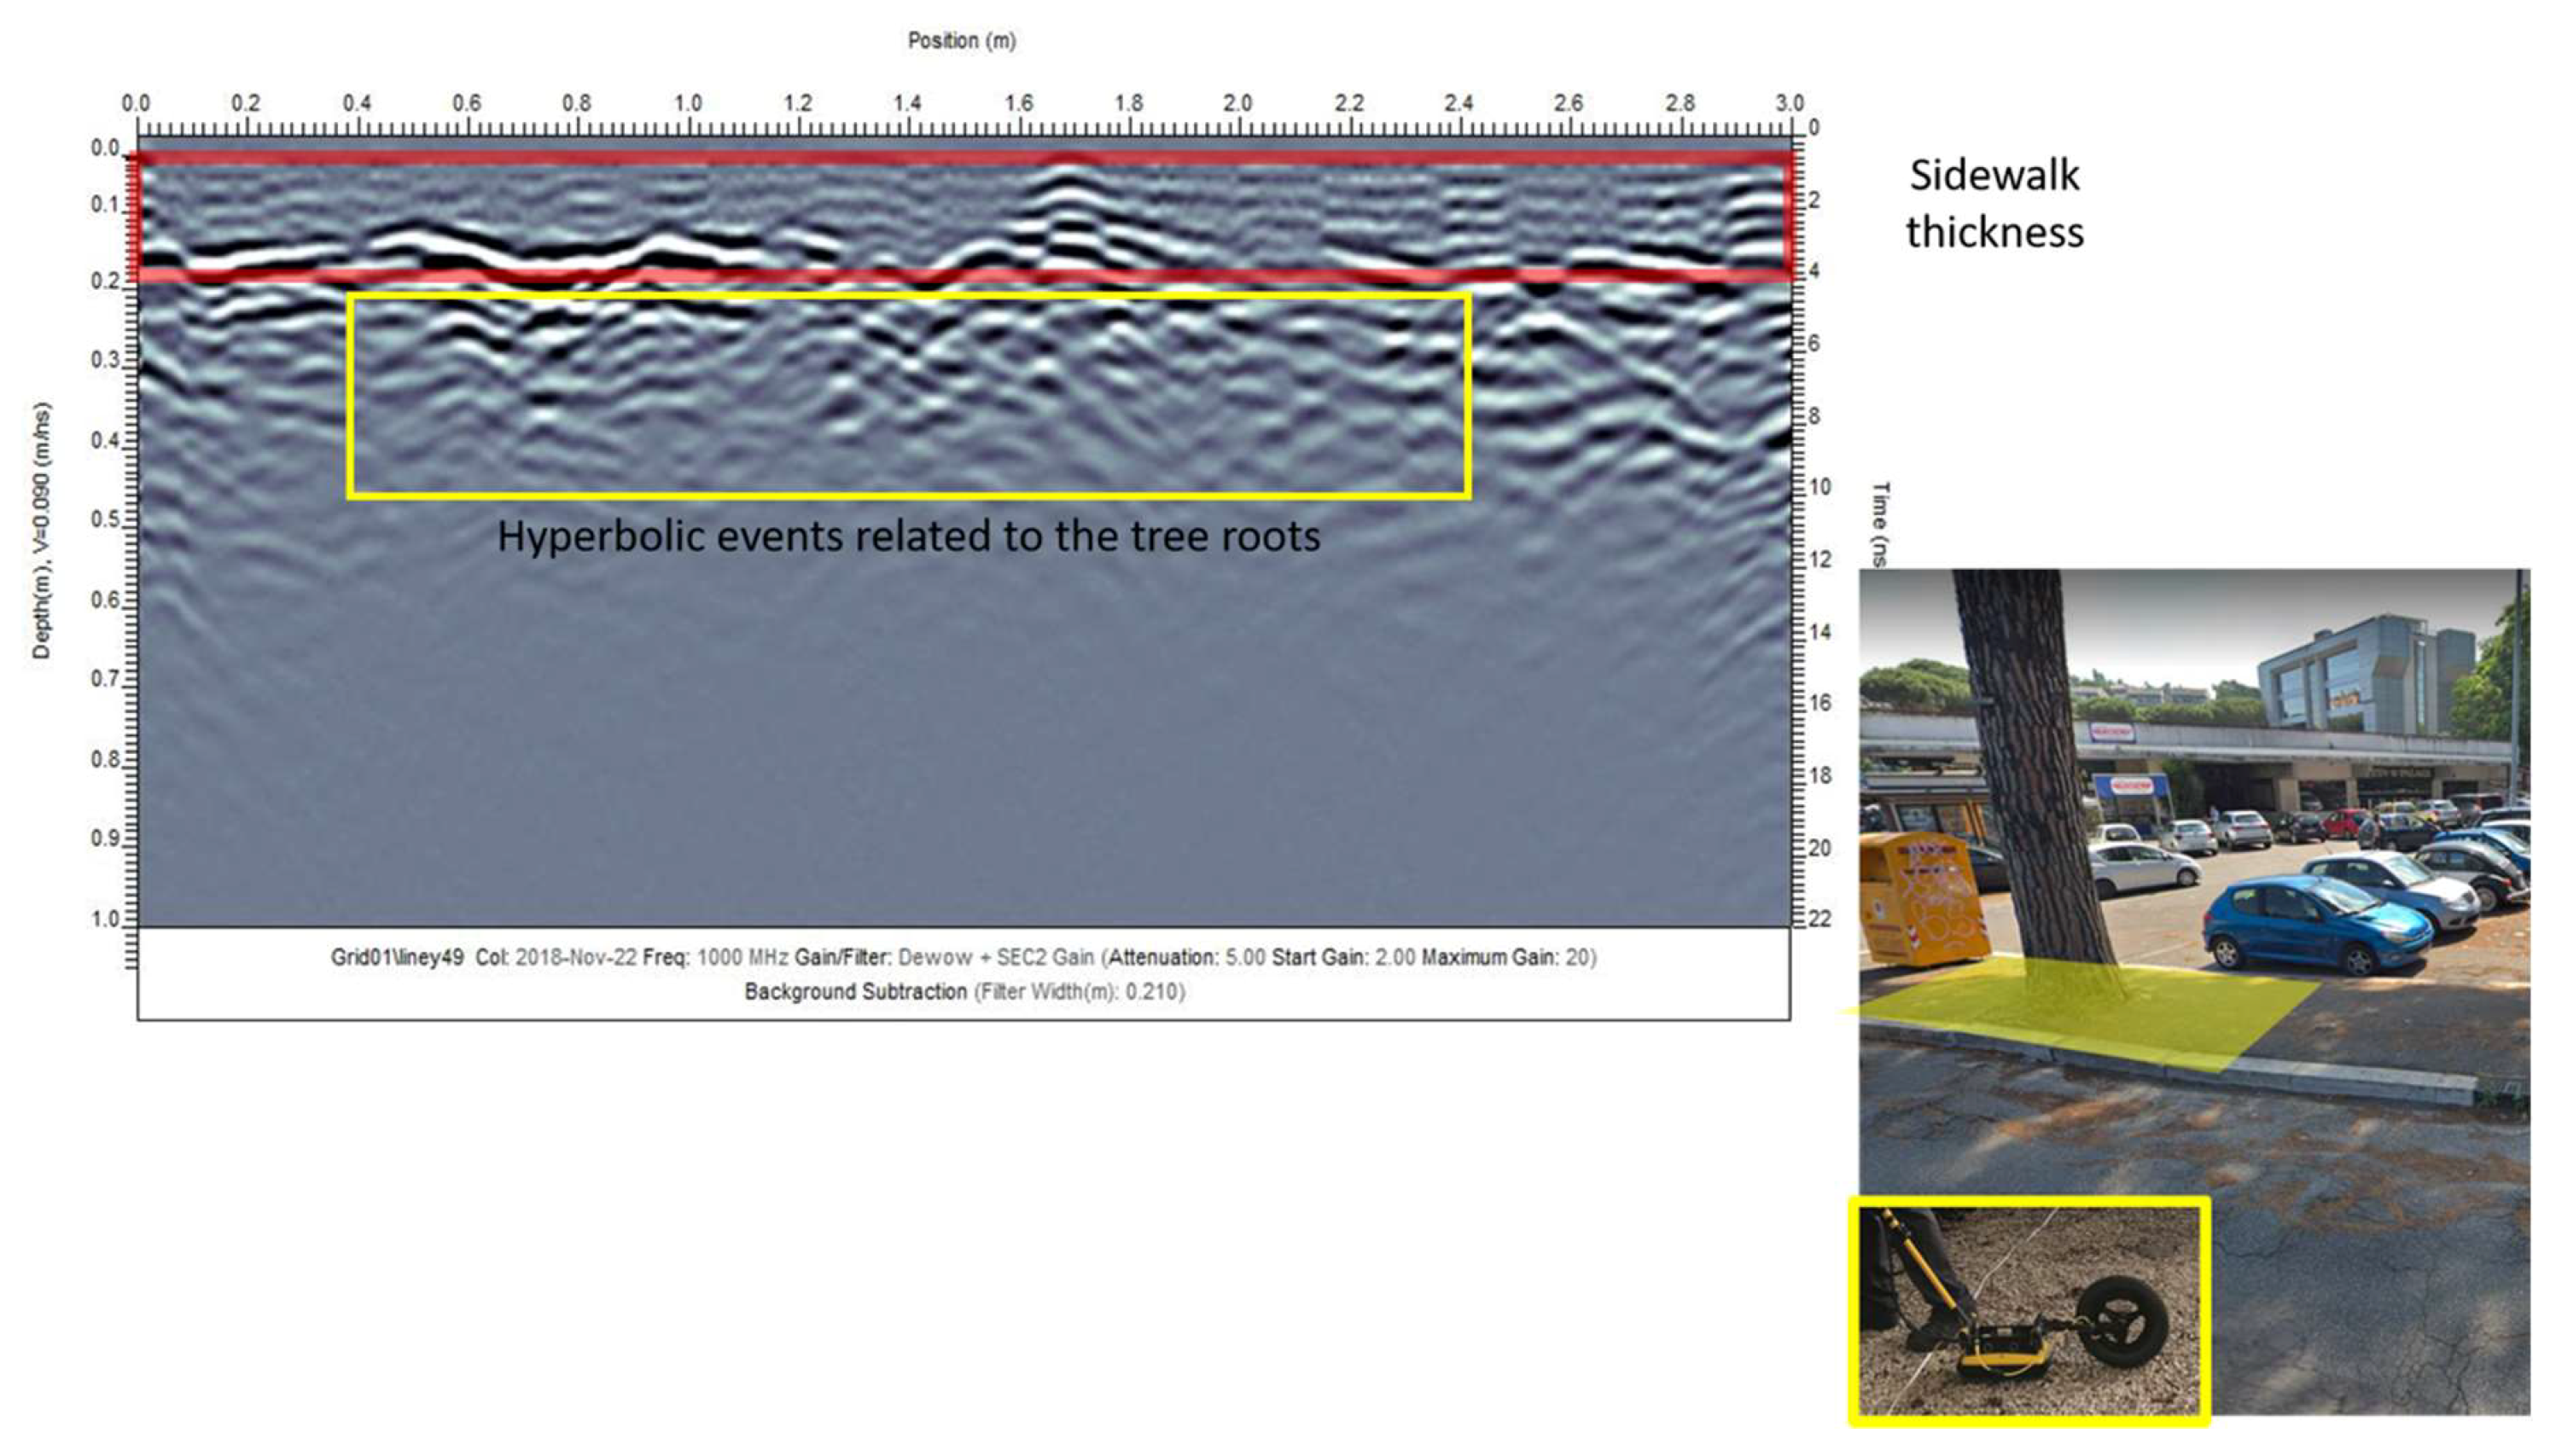
Task: Click the GPR cart inset photo
Action: 2028,1310
